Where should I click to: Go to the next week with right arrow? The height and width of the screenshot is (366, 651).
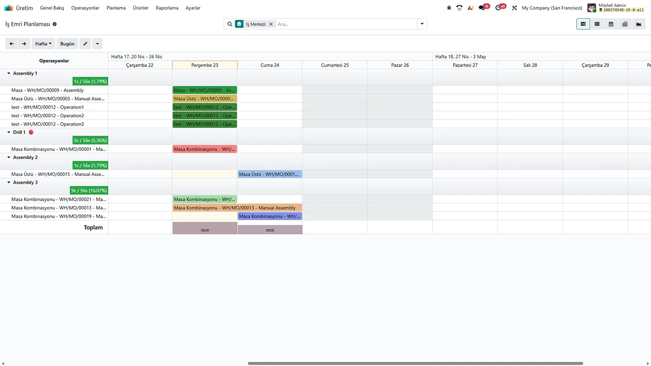(x=24, y=44)
